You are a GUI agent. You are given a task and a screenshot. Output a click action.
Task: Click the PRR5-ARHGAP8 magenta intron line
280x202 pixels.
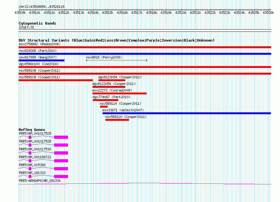pyautogui.click(x=145, y=184)
